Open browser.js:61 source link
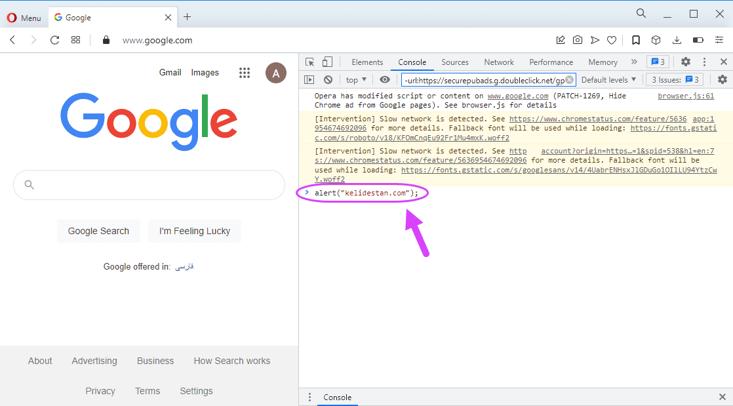The image size is (733, 406). pyautogui.click(x=686, y=96)
